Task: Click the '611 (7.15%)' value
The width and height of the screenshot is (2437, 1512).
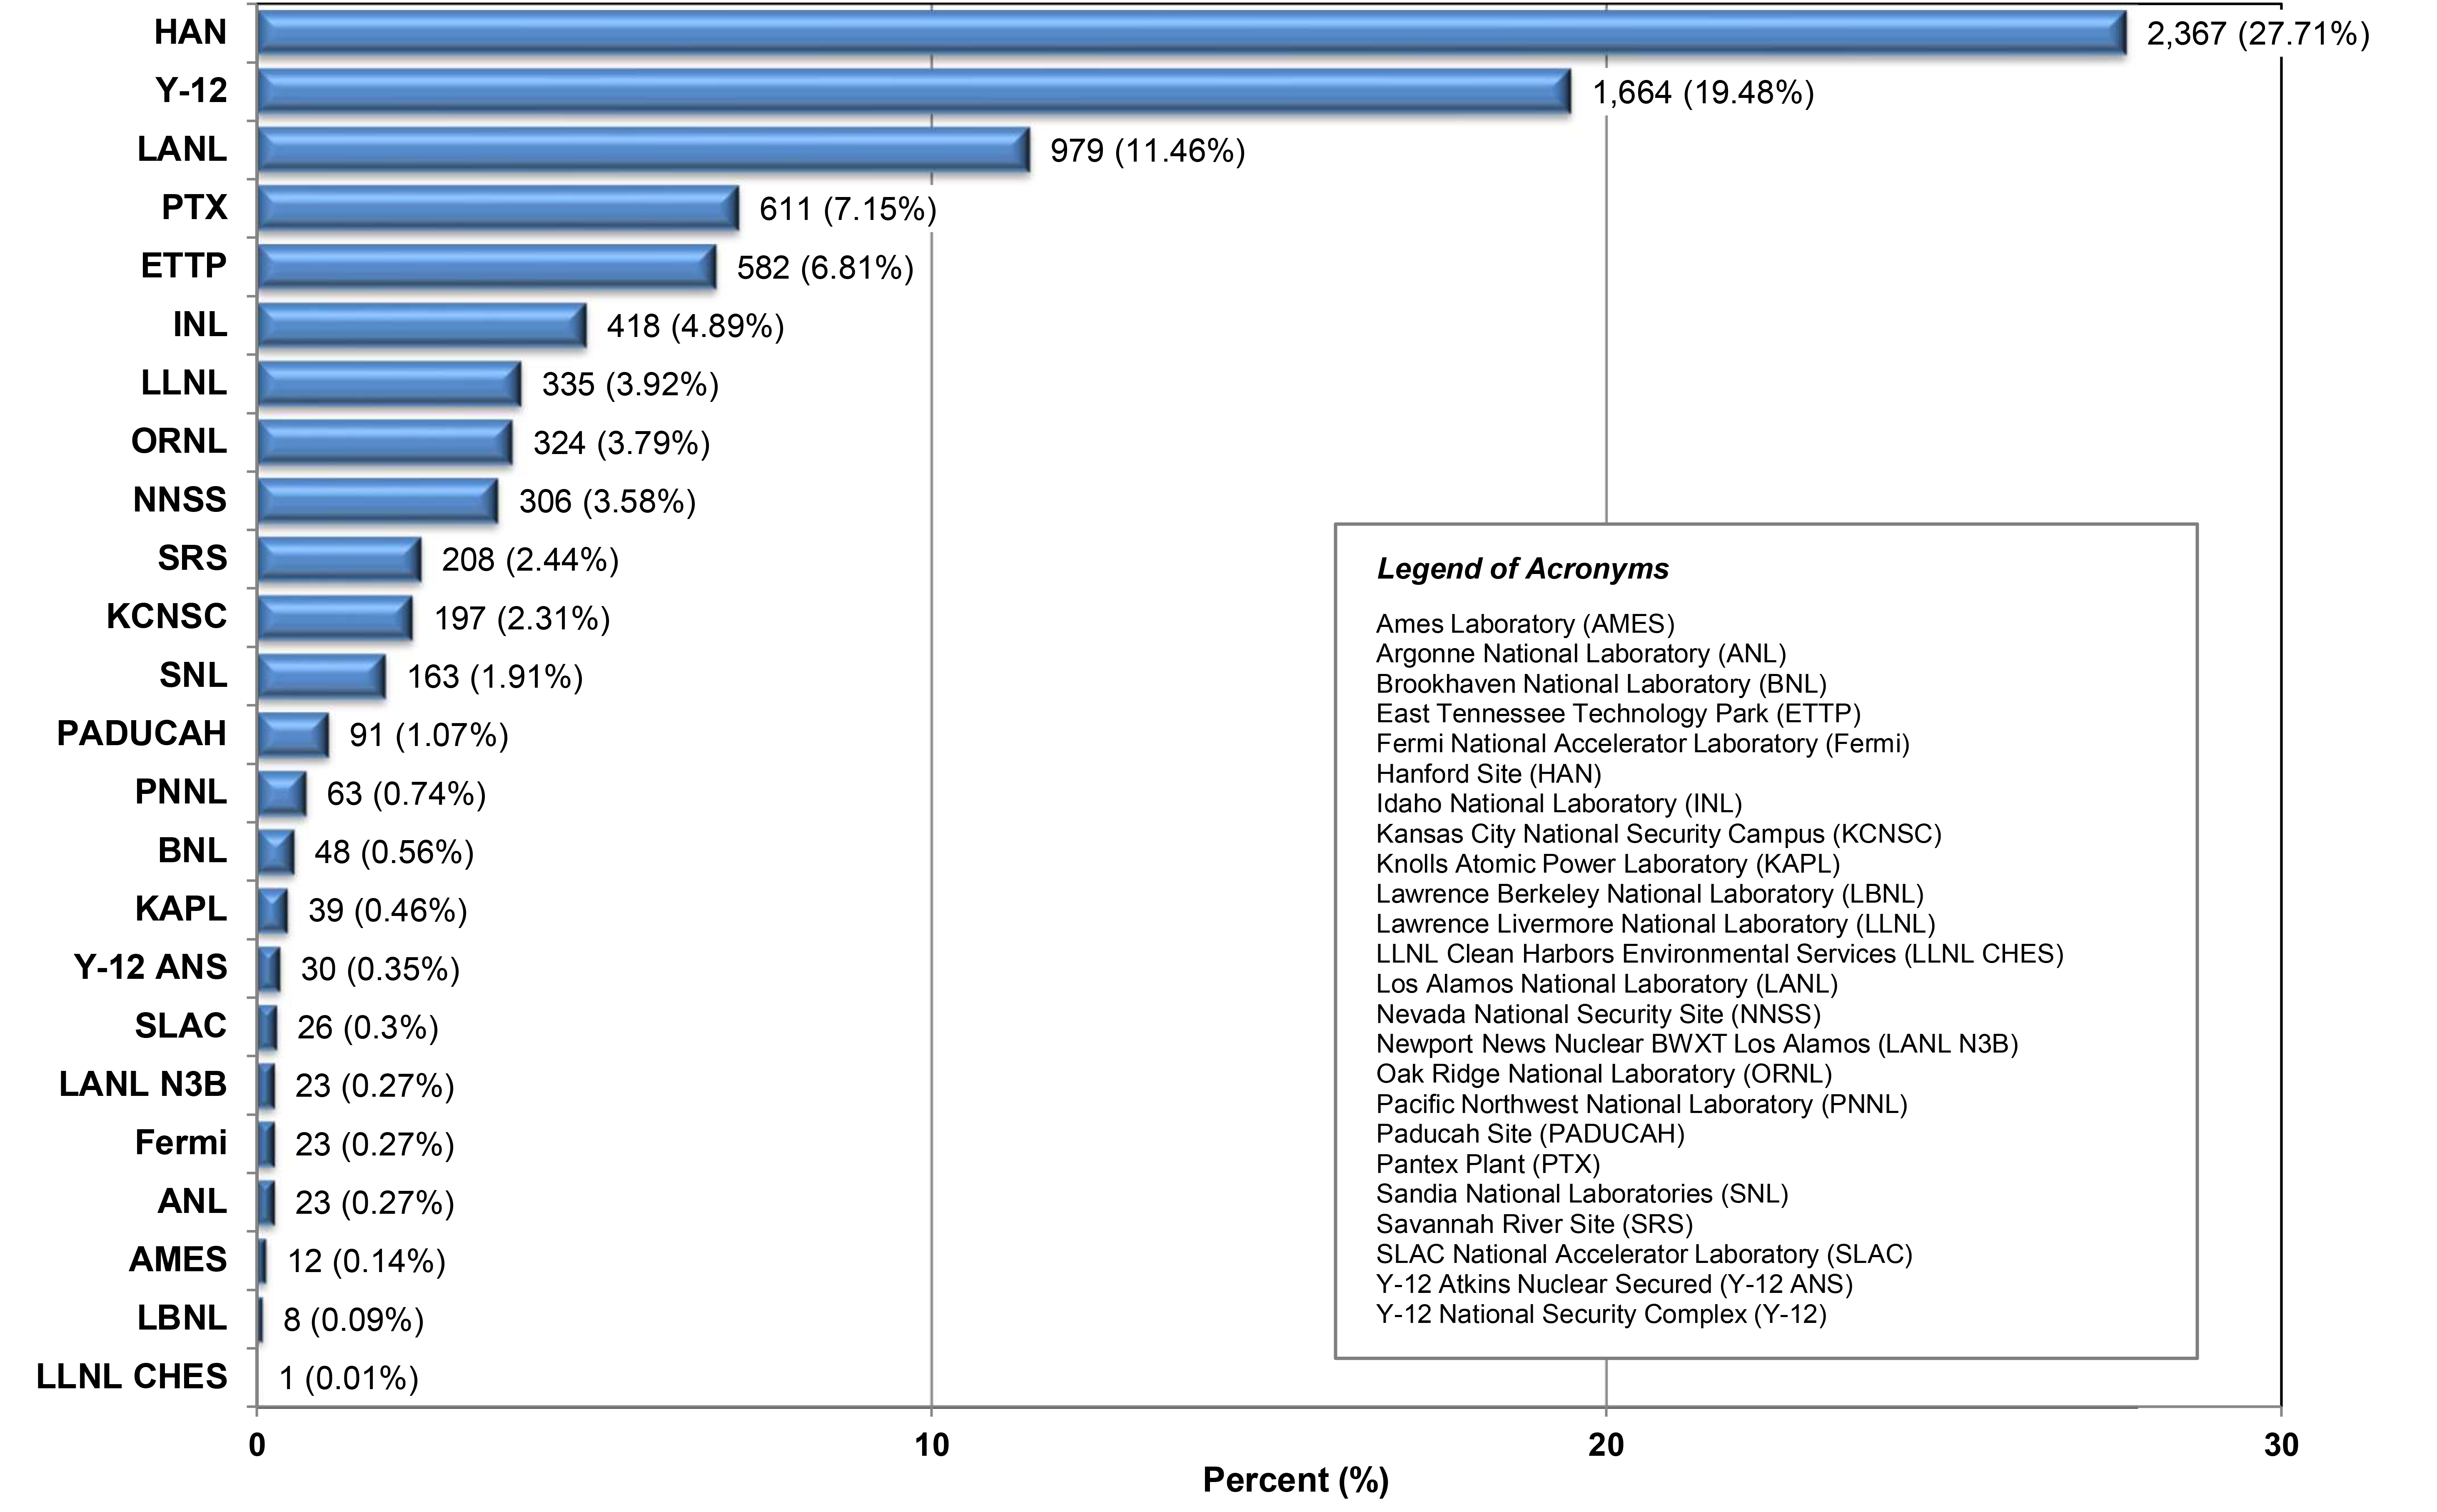Action: click(x=848, y=209)
